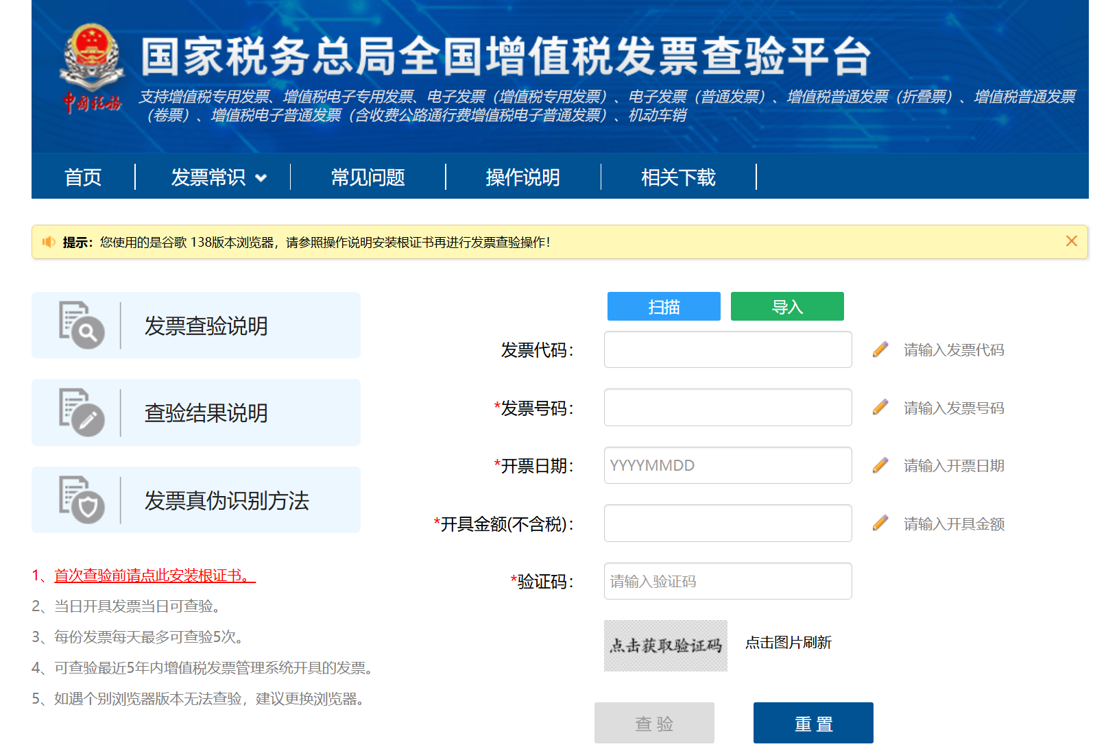Click the root certificate install link
This screenshot has height=753, width=1119.
[154, 576]
